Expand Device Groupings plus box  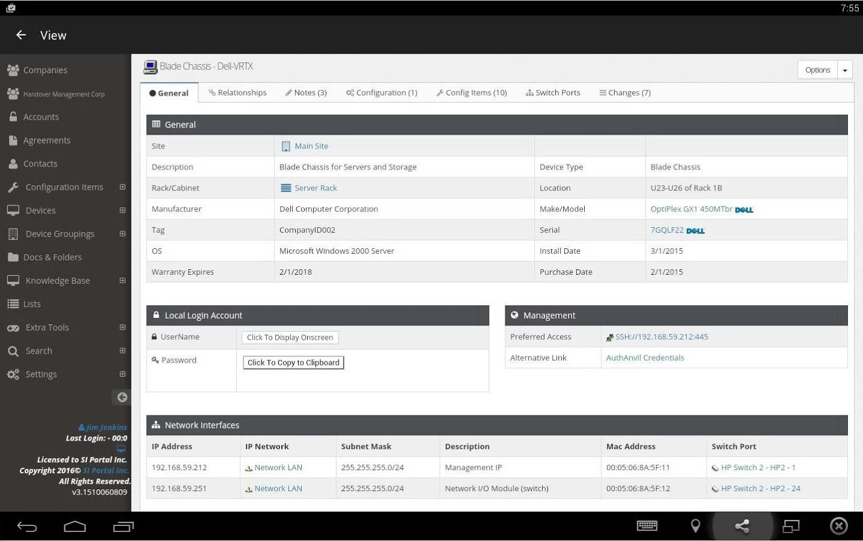tap(123, 234)
